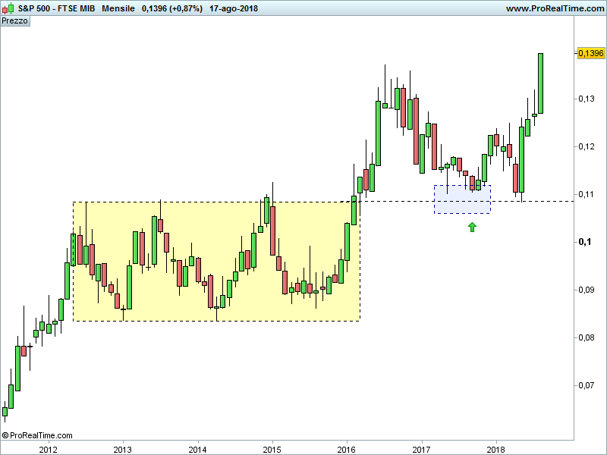Click the 2018 label on the time axis

(496, 450)
